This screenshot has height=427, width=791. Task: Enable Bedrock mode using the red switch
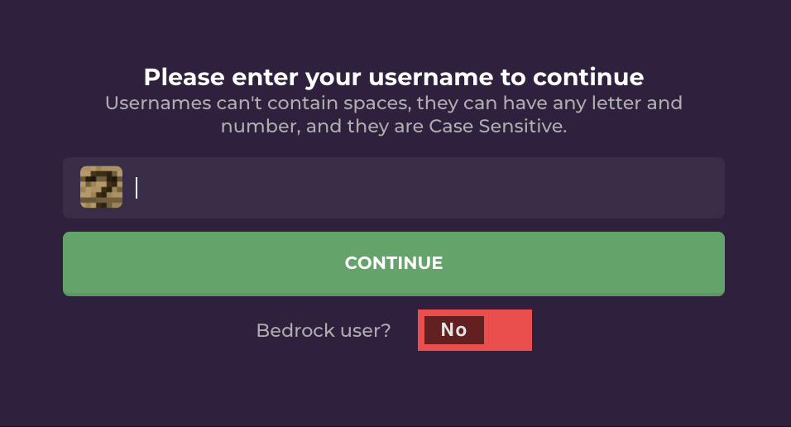(x=475, y=330)
